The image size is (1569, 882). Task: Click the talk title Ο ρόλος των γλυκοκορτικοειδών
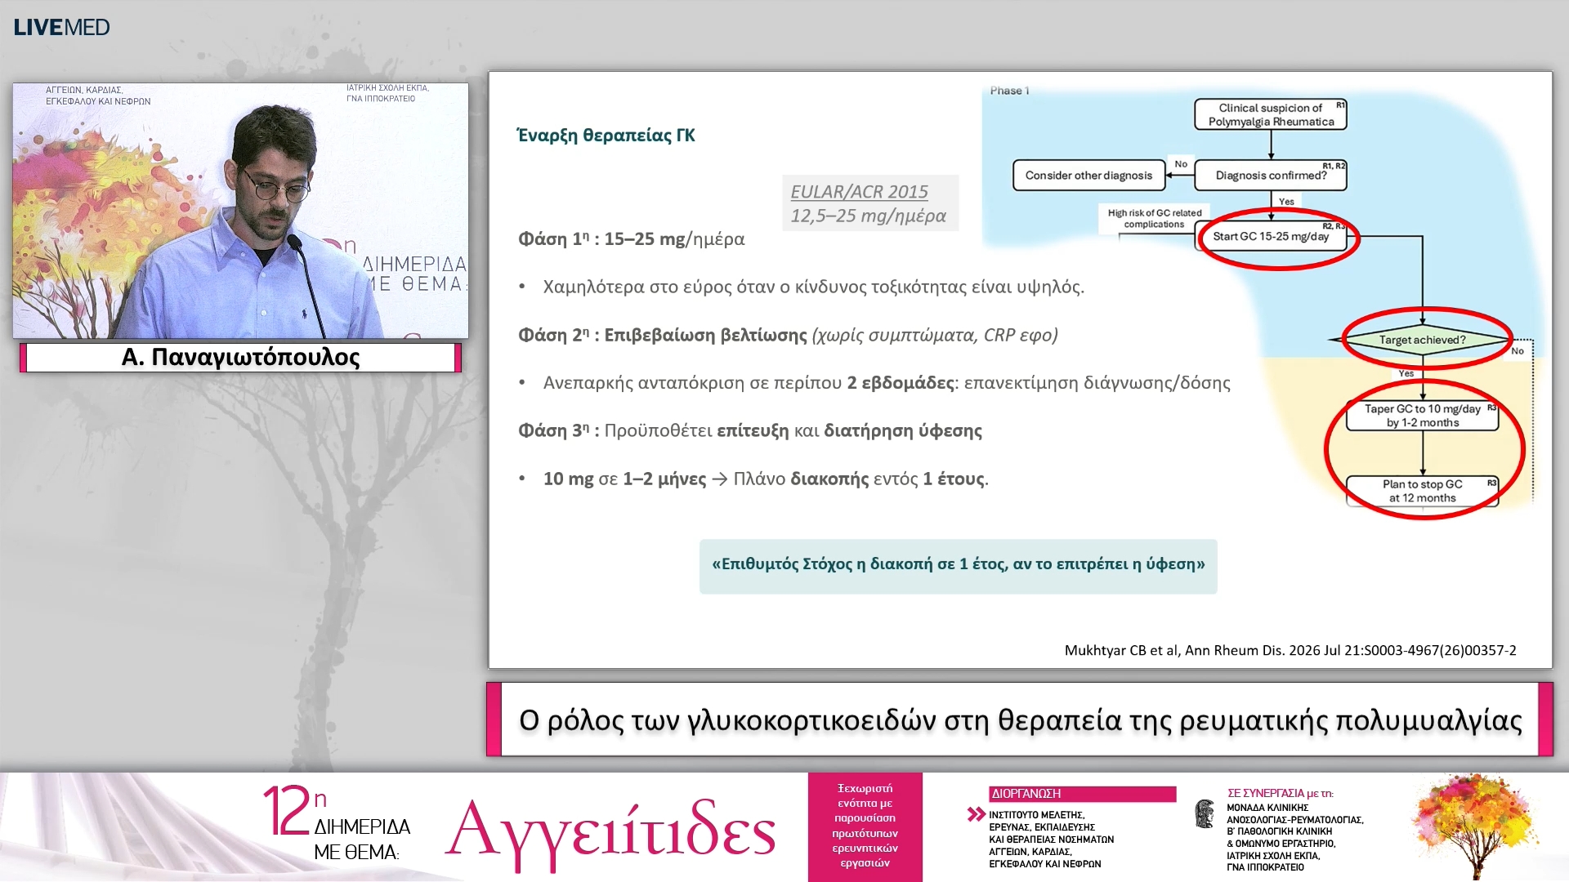click(x=1020, y=720)
